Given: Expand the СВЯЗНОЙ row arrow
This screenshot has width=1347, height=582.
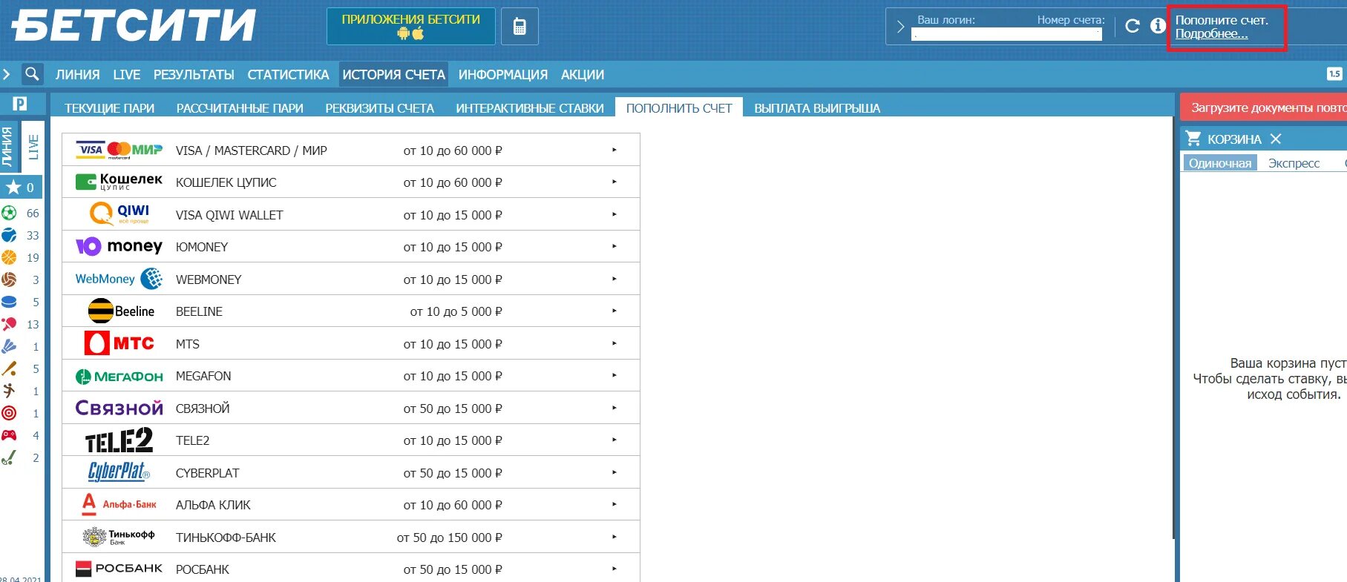Looking at the screenshot, I should coord(614,408).
